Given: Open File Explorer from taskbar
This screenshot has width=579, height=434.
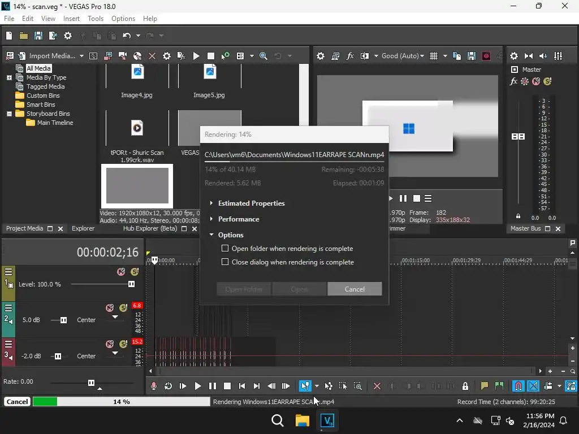Looking at the screenshot, I should pyautogui.click(x=302, y=420).
